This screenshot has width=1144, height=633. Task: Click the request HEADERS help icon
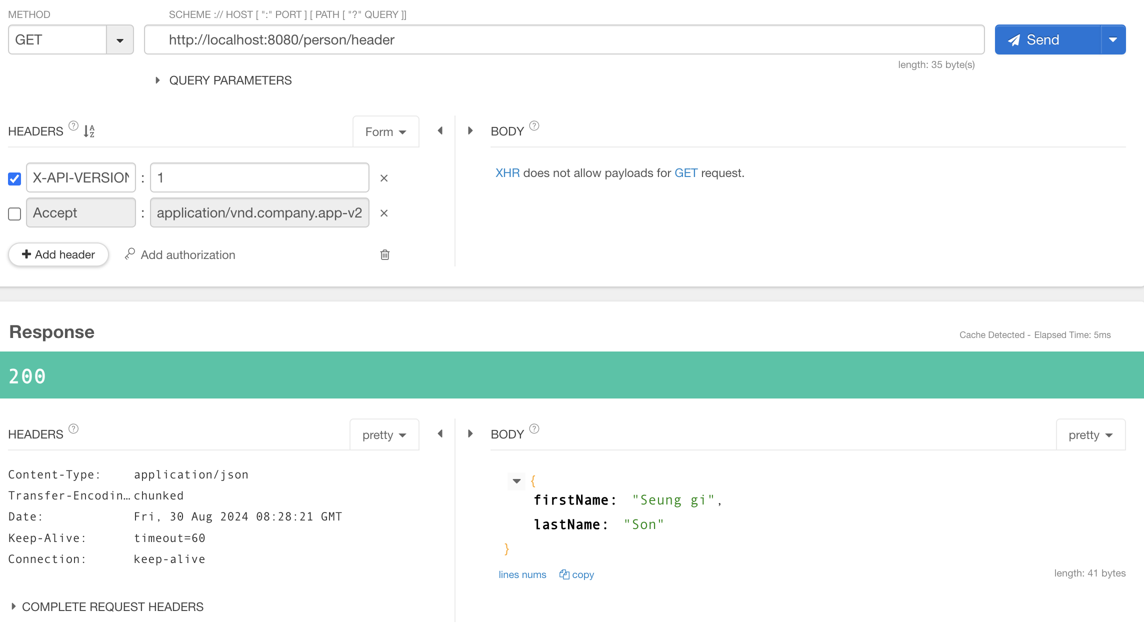pyautogui.click(x=73, y=125)
